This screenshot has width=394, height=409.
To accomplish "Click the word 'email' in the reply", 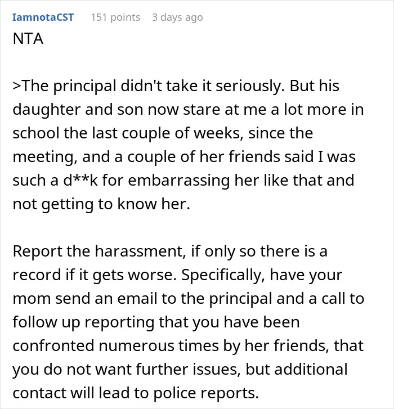I will [137, 299].
